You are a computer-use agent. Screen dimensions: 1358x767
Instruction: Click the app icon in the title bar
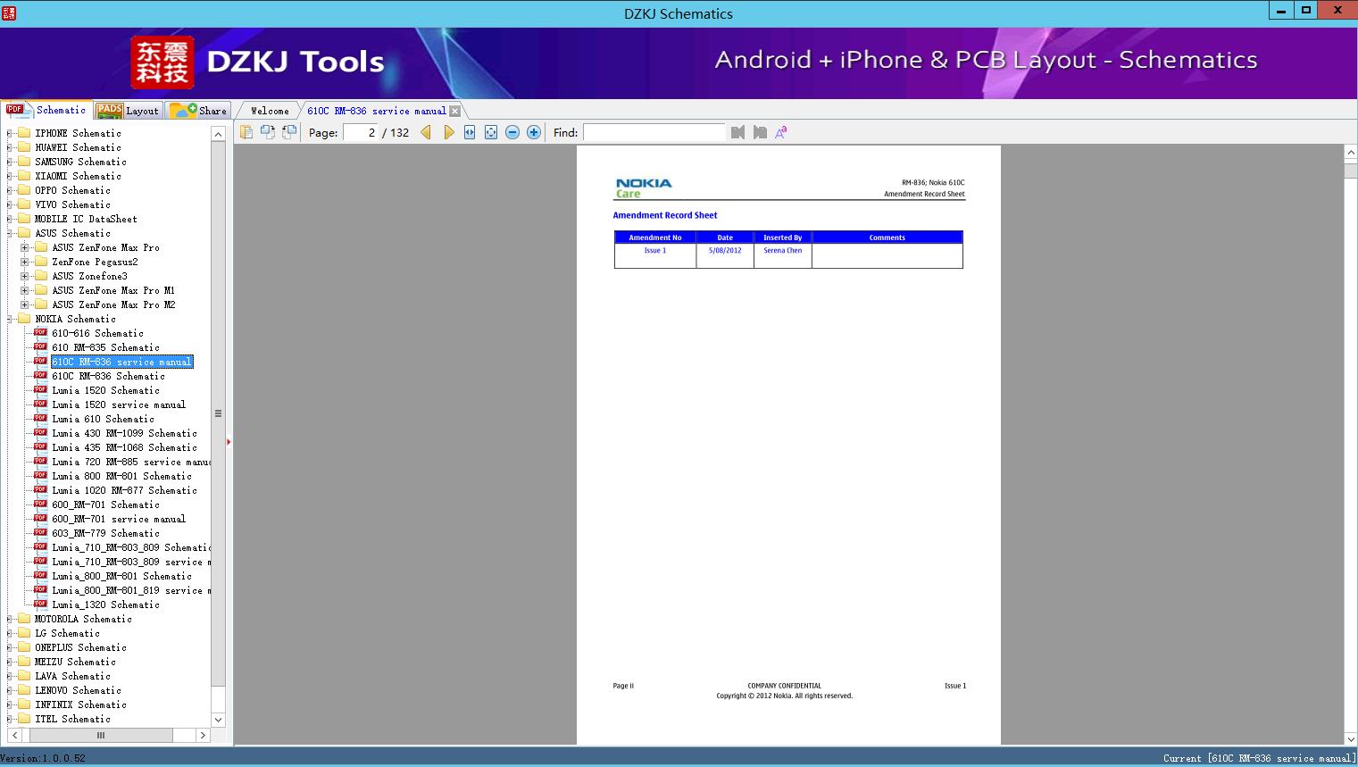click(x=9, y=13)
